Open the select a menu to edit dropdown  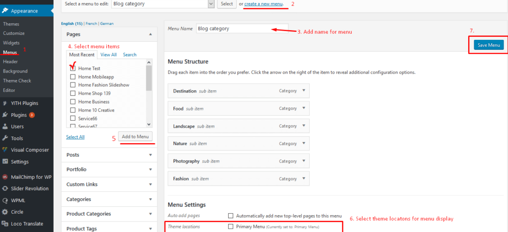(x=163, y=4)
